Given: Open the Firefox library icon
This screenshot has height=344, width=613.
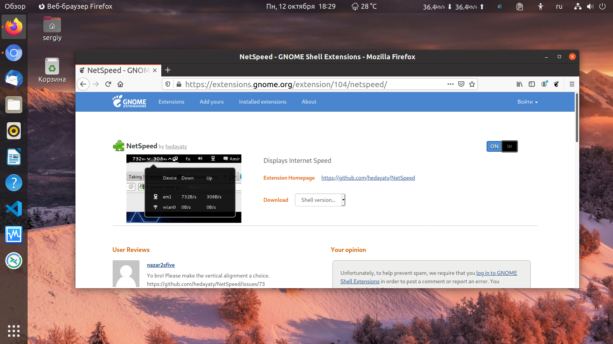Looking at the screenshot, I should tap(520, 84).
